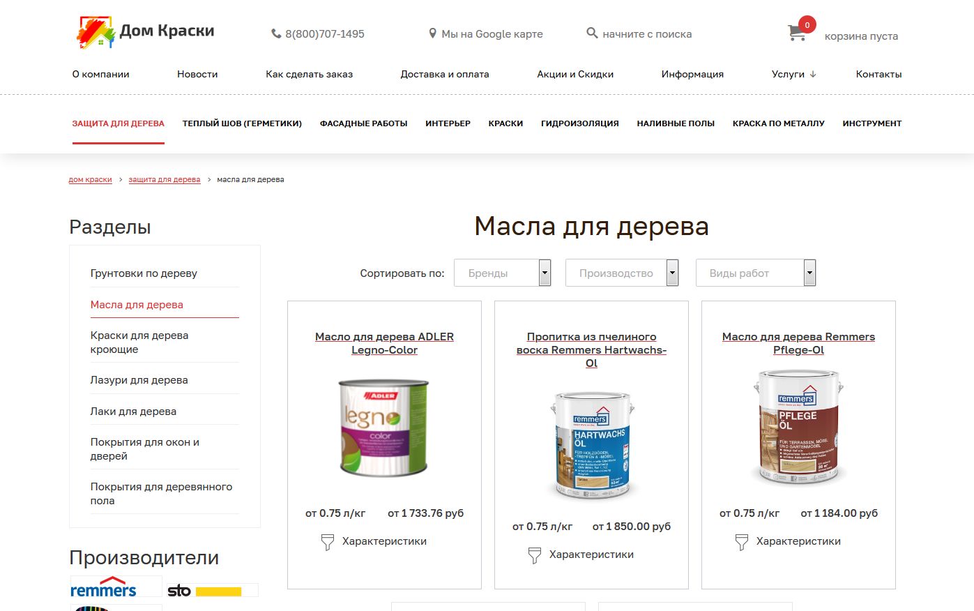Click the Pflege-Ol product can image
This screenshot has height=611, width=974.
[799, 428]
